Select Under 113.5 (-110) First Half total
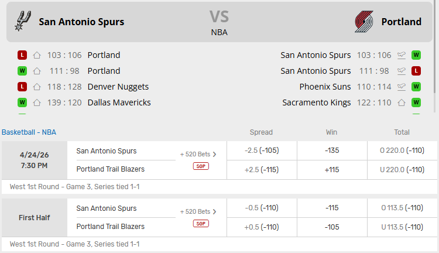 401,227
